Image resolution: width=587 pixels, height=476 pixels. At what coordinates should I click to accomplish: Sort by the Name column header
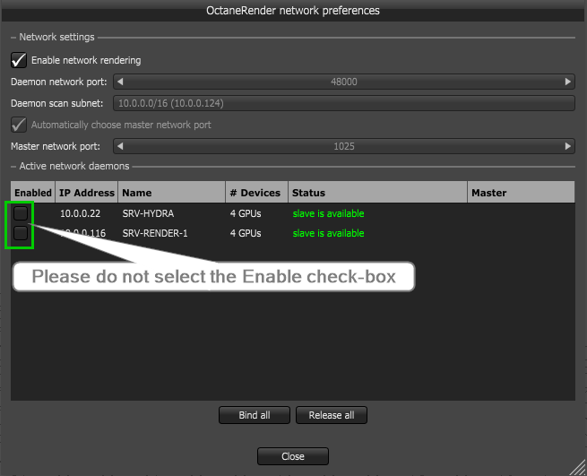pos(172,193)
